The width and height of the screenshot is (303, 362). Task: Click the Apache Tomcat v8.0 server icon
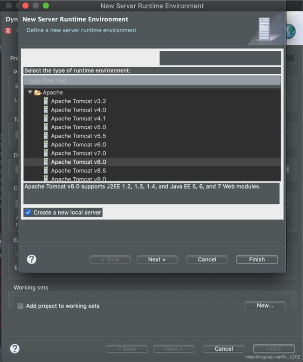(46, 162)
